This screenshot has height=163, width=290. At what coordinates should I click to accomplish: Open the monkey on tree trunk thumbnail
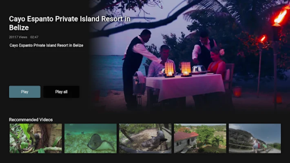coord(36,138)
